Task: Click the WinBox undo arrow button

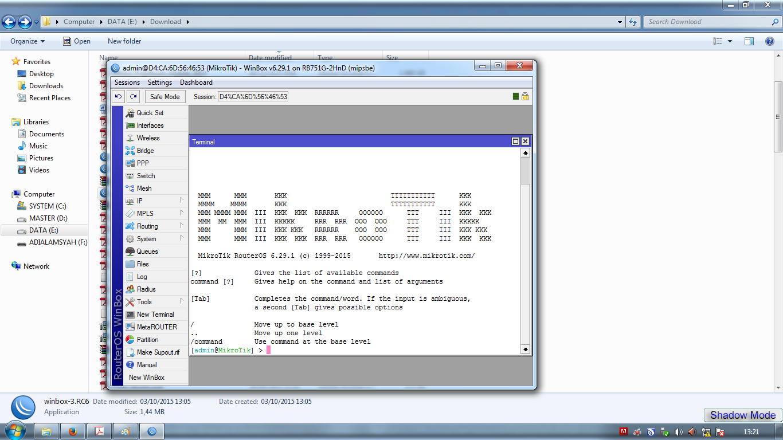Action: 119,97
